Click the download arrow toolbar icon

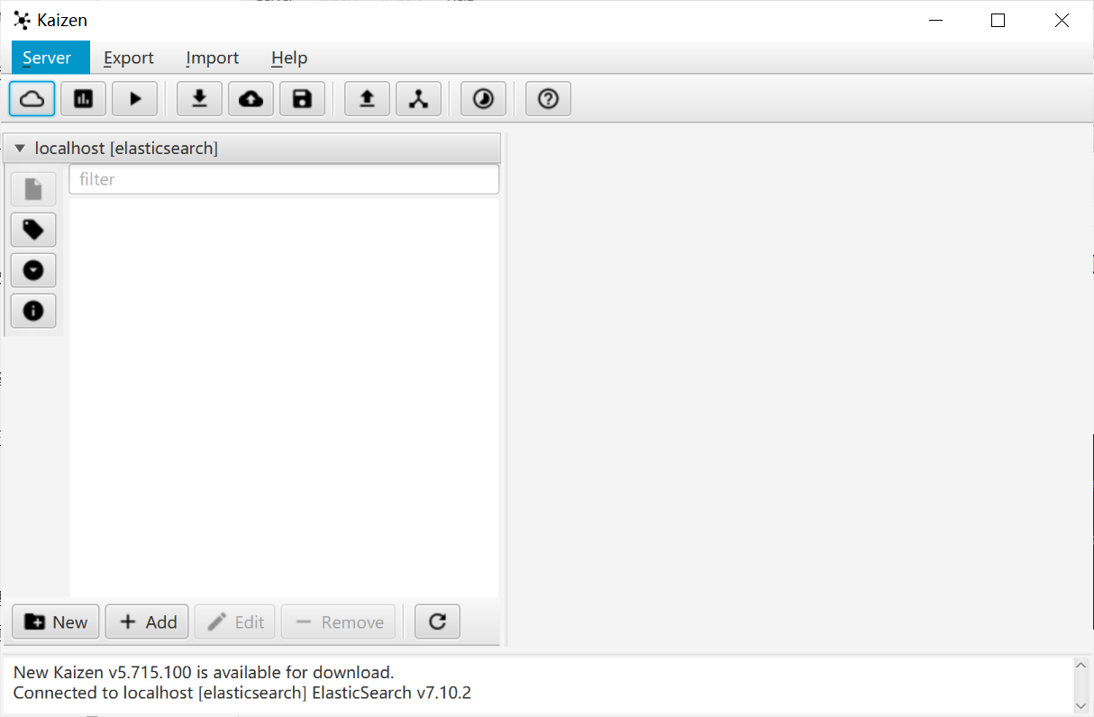199,99
